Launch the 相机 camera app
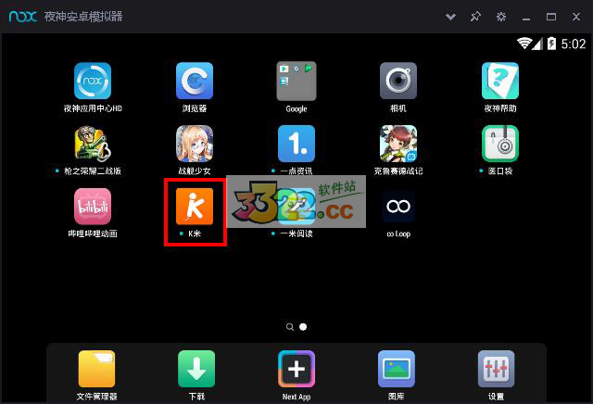 click(x=398, y=81)
